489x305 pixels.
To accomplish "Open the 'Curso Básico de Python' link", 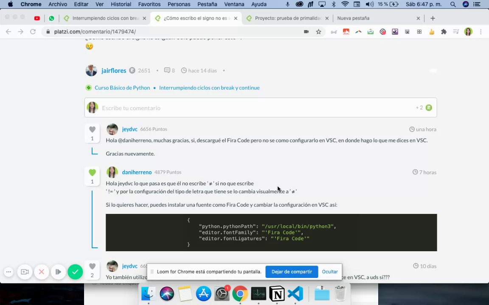I will [x=122, y=88].
